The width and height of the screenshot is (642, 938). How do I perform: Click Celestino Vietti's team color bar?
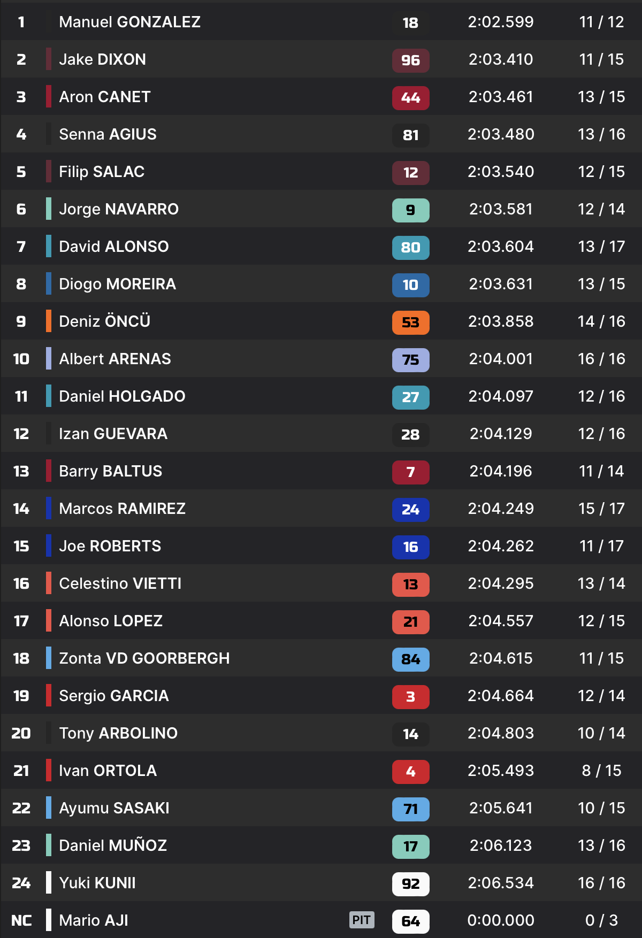pyautogui.click(x=49, y=583)
